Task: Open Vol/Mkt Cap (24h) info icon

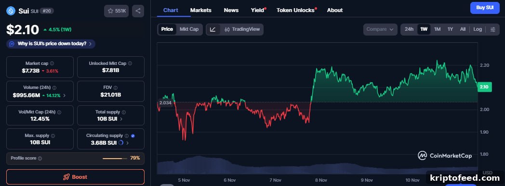Action: click(59, 112)
